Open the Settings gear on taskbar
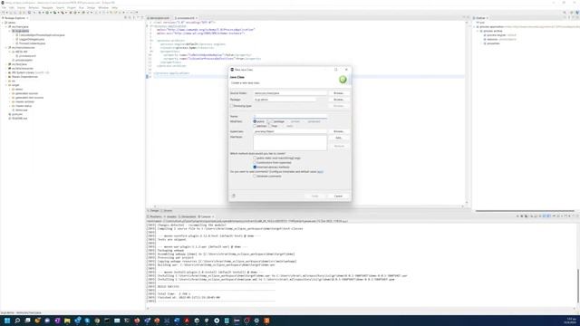 pos(256,321)
